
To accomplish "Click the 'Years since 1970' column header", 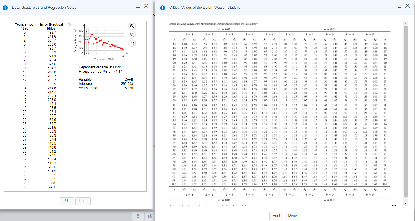I will [x=24, y=27].
